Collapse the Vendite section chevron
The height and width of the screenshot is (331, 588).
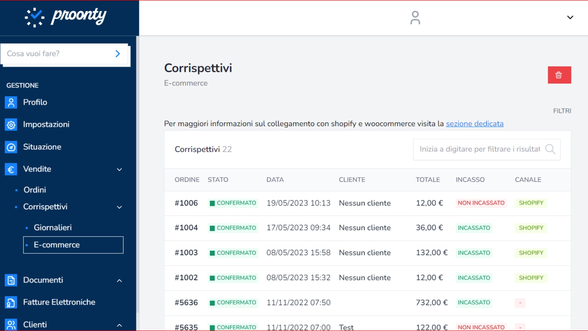point(119,170)
